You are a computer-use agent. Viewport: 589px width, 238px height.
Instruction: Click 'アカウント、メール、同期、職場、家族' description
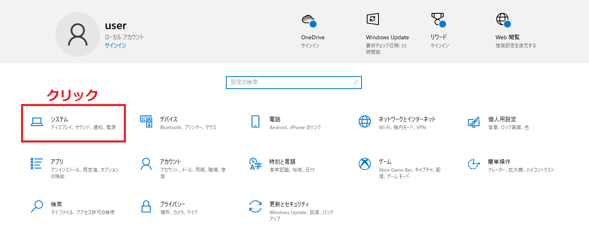[193, 173]
